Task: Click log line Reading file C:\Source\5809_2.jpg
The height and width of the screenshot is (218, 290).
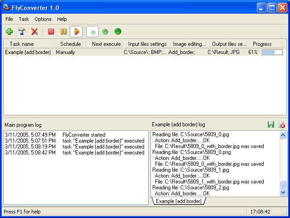Action: click(x=191, y=188)
